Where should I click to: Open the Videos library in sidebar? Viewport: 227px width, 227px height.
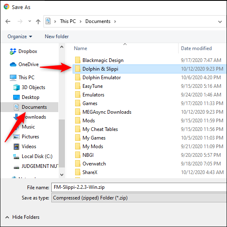click(x=25, y=147)
